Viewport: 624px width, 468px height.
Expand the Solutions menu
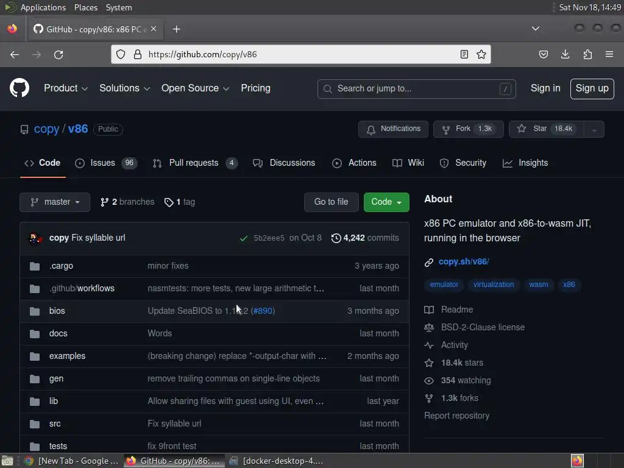[124, 88]
